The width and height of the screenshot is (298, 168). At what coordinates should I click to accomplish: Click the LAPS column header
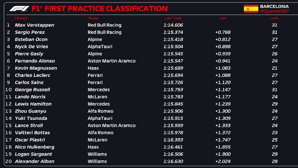point(274,18)
